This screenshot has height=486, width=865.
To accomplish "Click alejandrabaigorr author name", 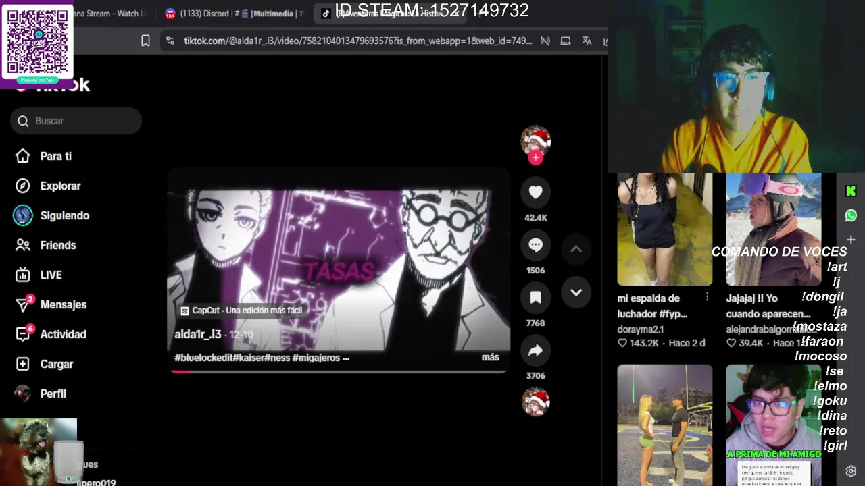I will tap(771, 329).
